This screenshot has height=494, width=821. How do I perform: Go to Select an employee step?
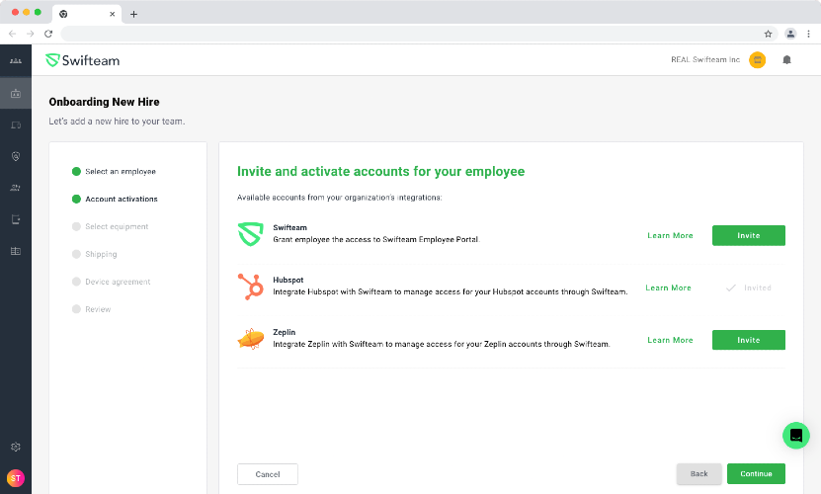(x=114, y=171)
